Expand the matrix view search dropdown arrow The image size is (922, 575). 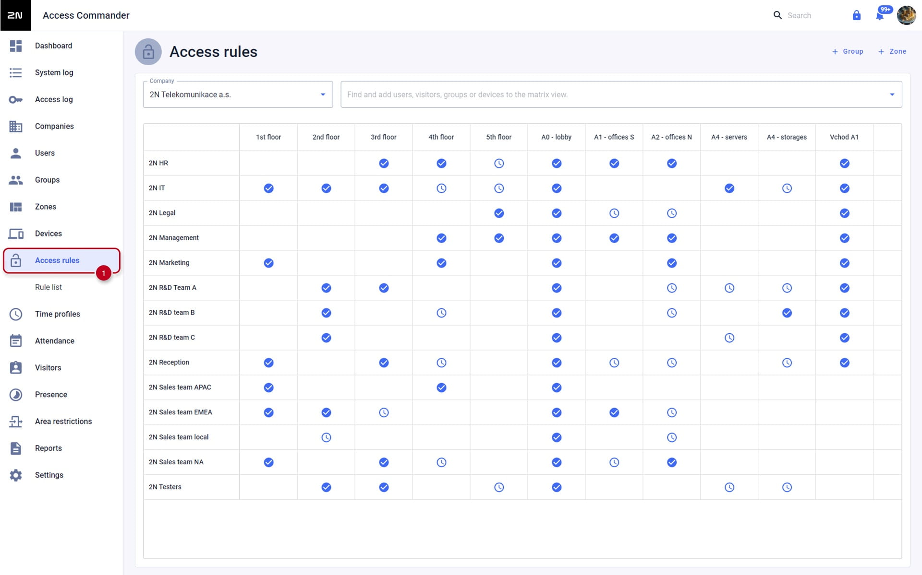pyautogui.click(x=892, y=94)
